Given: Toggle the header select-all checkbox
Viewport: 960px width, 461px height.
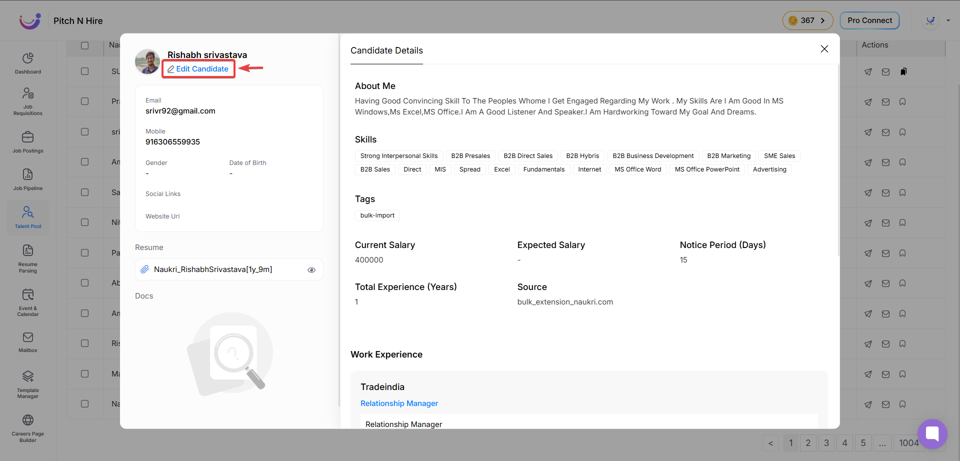Looking at the screenshot, I should point(85,45).
